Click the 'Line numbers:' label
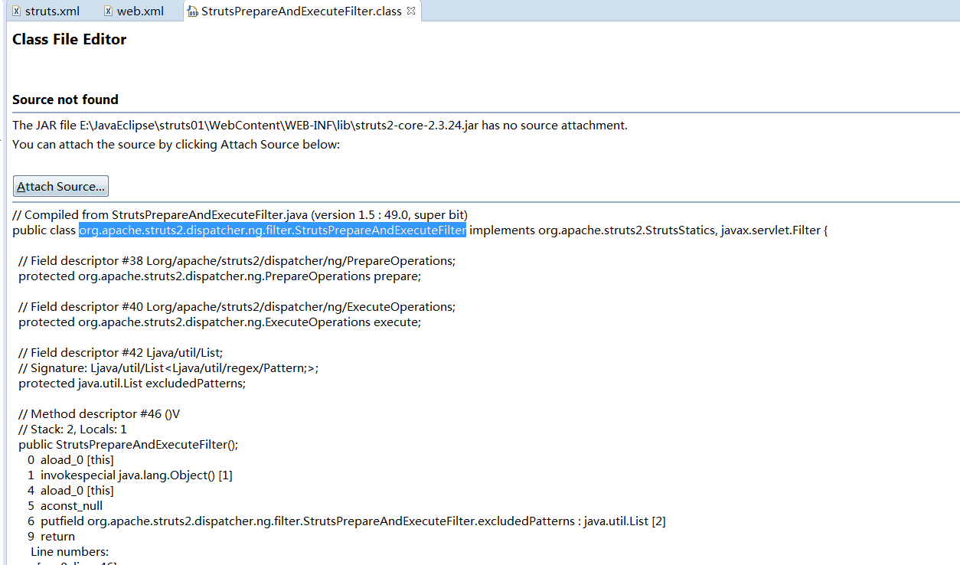Viewport: 960px width, 565px height. coord(70,552)
